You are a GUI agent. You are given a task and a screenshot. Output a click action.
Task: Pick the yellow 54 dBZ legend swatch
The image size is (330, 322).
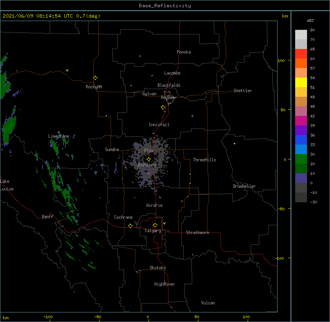point(301,82)
